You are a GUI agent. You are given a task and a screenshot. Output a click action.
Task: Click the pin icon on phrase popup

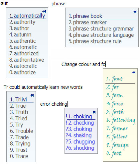135,12
